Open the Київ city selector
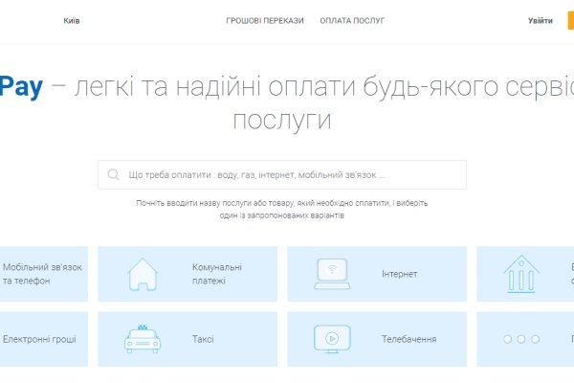The image size is (574, 383). point(72,20)
